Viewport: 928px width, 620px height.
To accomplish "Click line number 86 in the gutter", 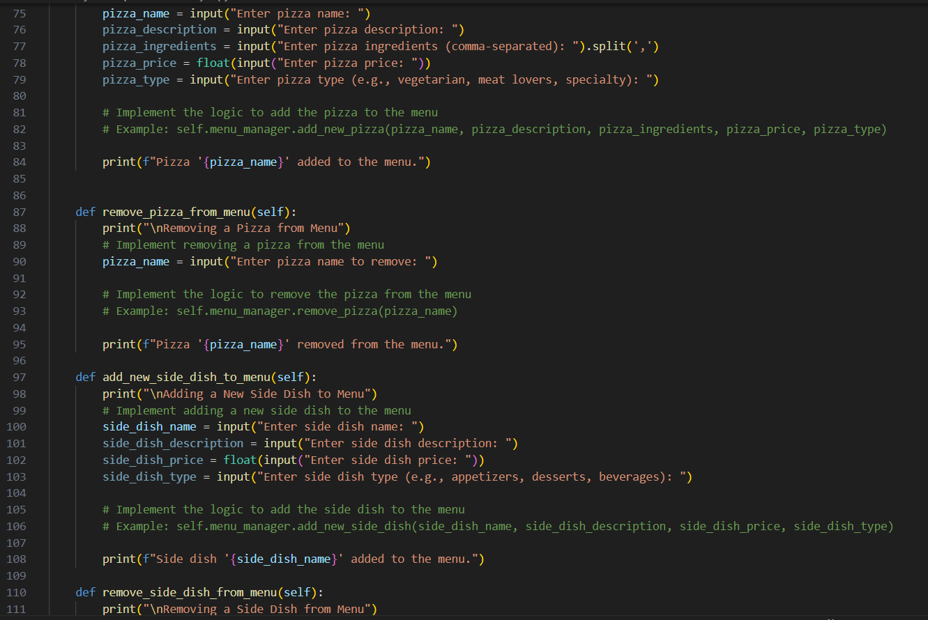I will coord(19,195).
